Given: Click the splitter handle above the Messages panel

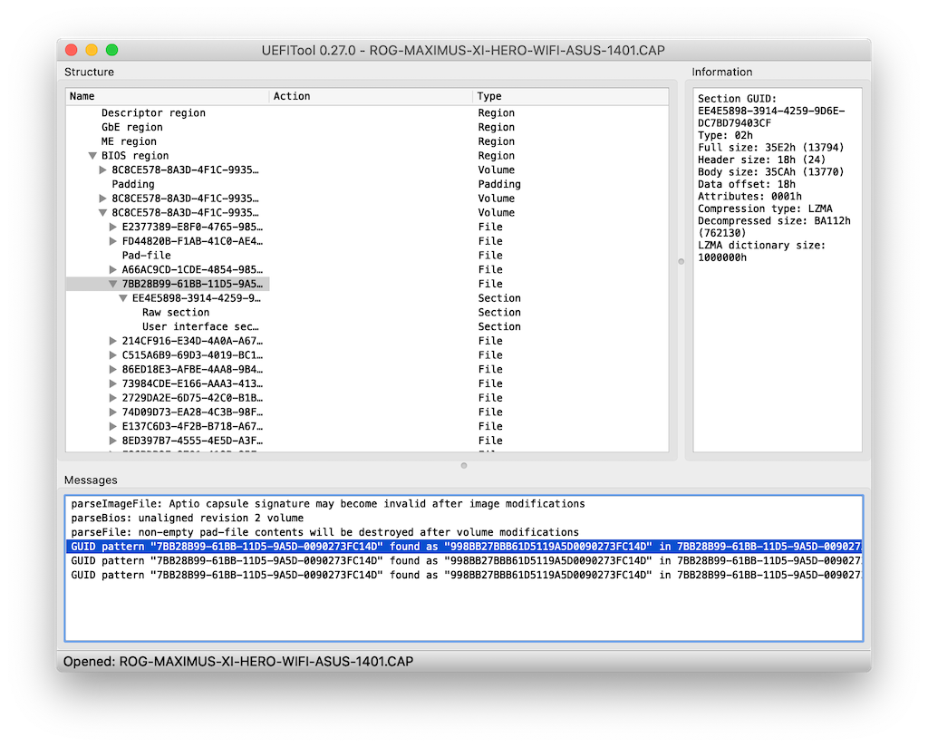Looking at the screenshot, I should click(x=464, y=465).
